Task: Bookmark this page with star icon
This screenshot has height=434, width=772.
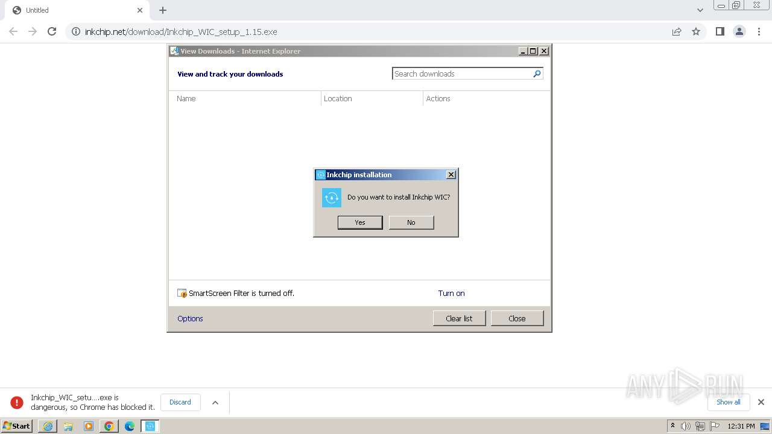Action: [696, 31]
